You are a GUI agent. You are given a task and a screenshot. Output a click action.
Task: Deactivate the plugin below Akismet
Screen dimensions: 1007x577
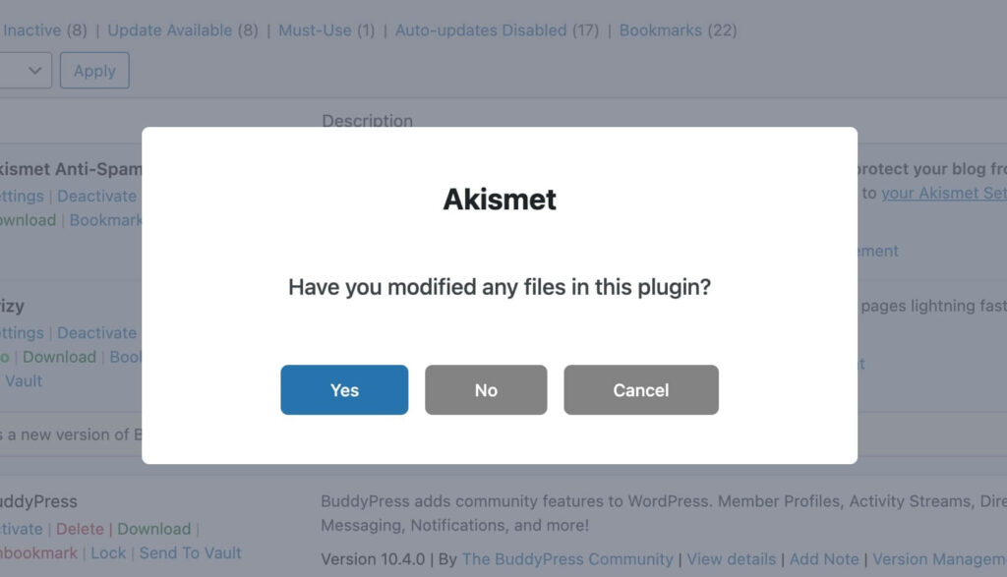[x=97, y=333]
